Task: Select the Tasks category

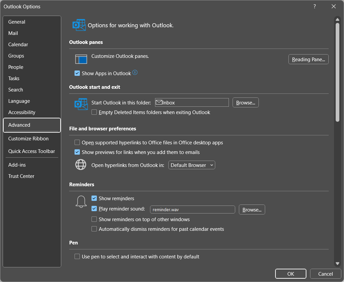Action: coord(32,78)
